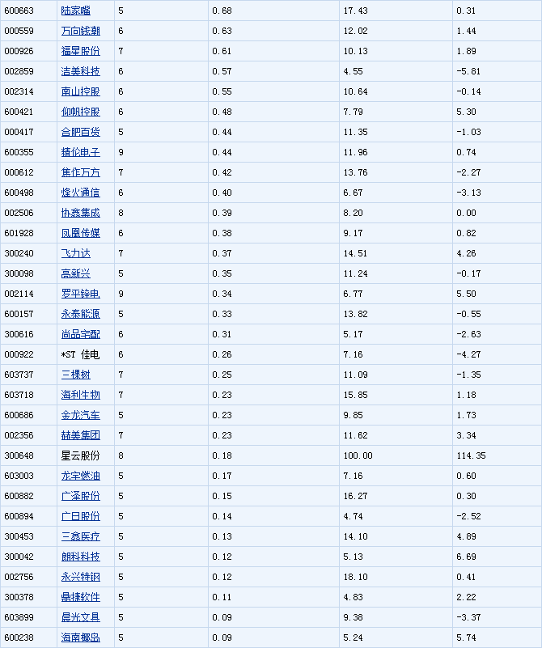
Task: Open the 三棵树 stock link
Action: pyautogui.click(x=76, y=375)
